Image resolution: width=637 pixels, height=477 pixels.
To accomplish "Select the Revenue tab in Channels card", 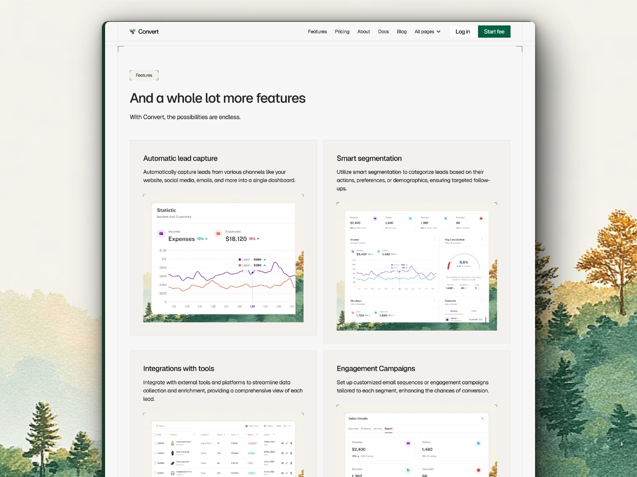I will [454, 311].
